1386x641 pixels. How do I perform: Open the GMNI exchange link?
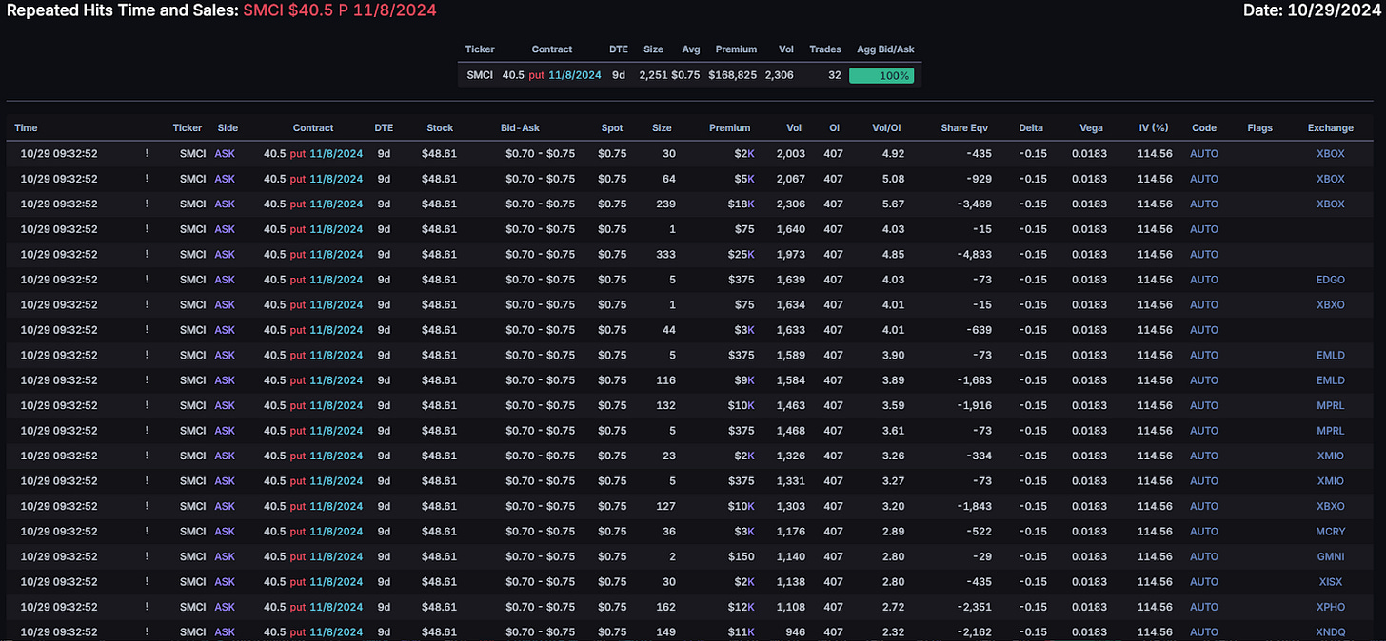[1330, 556]
